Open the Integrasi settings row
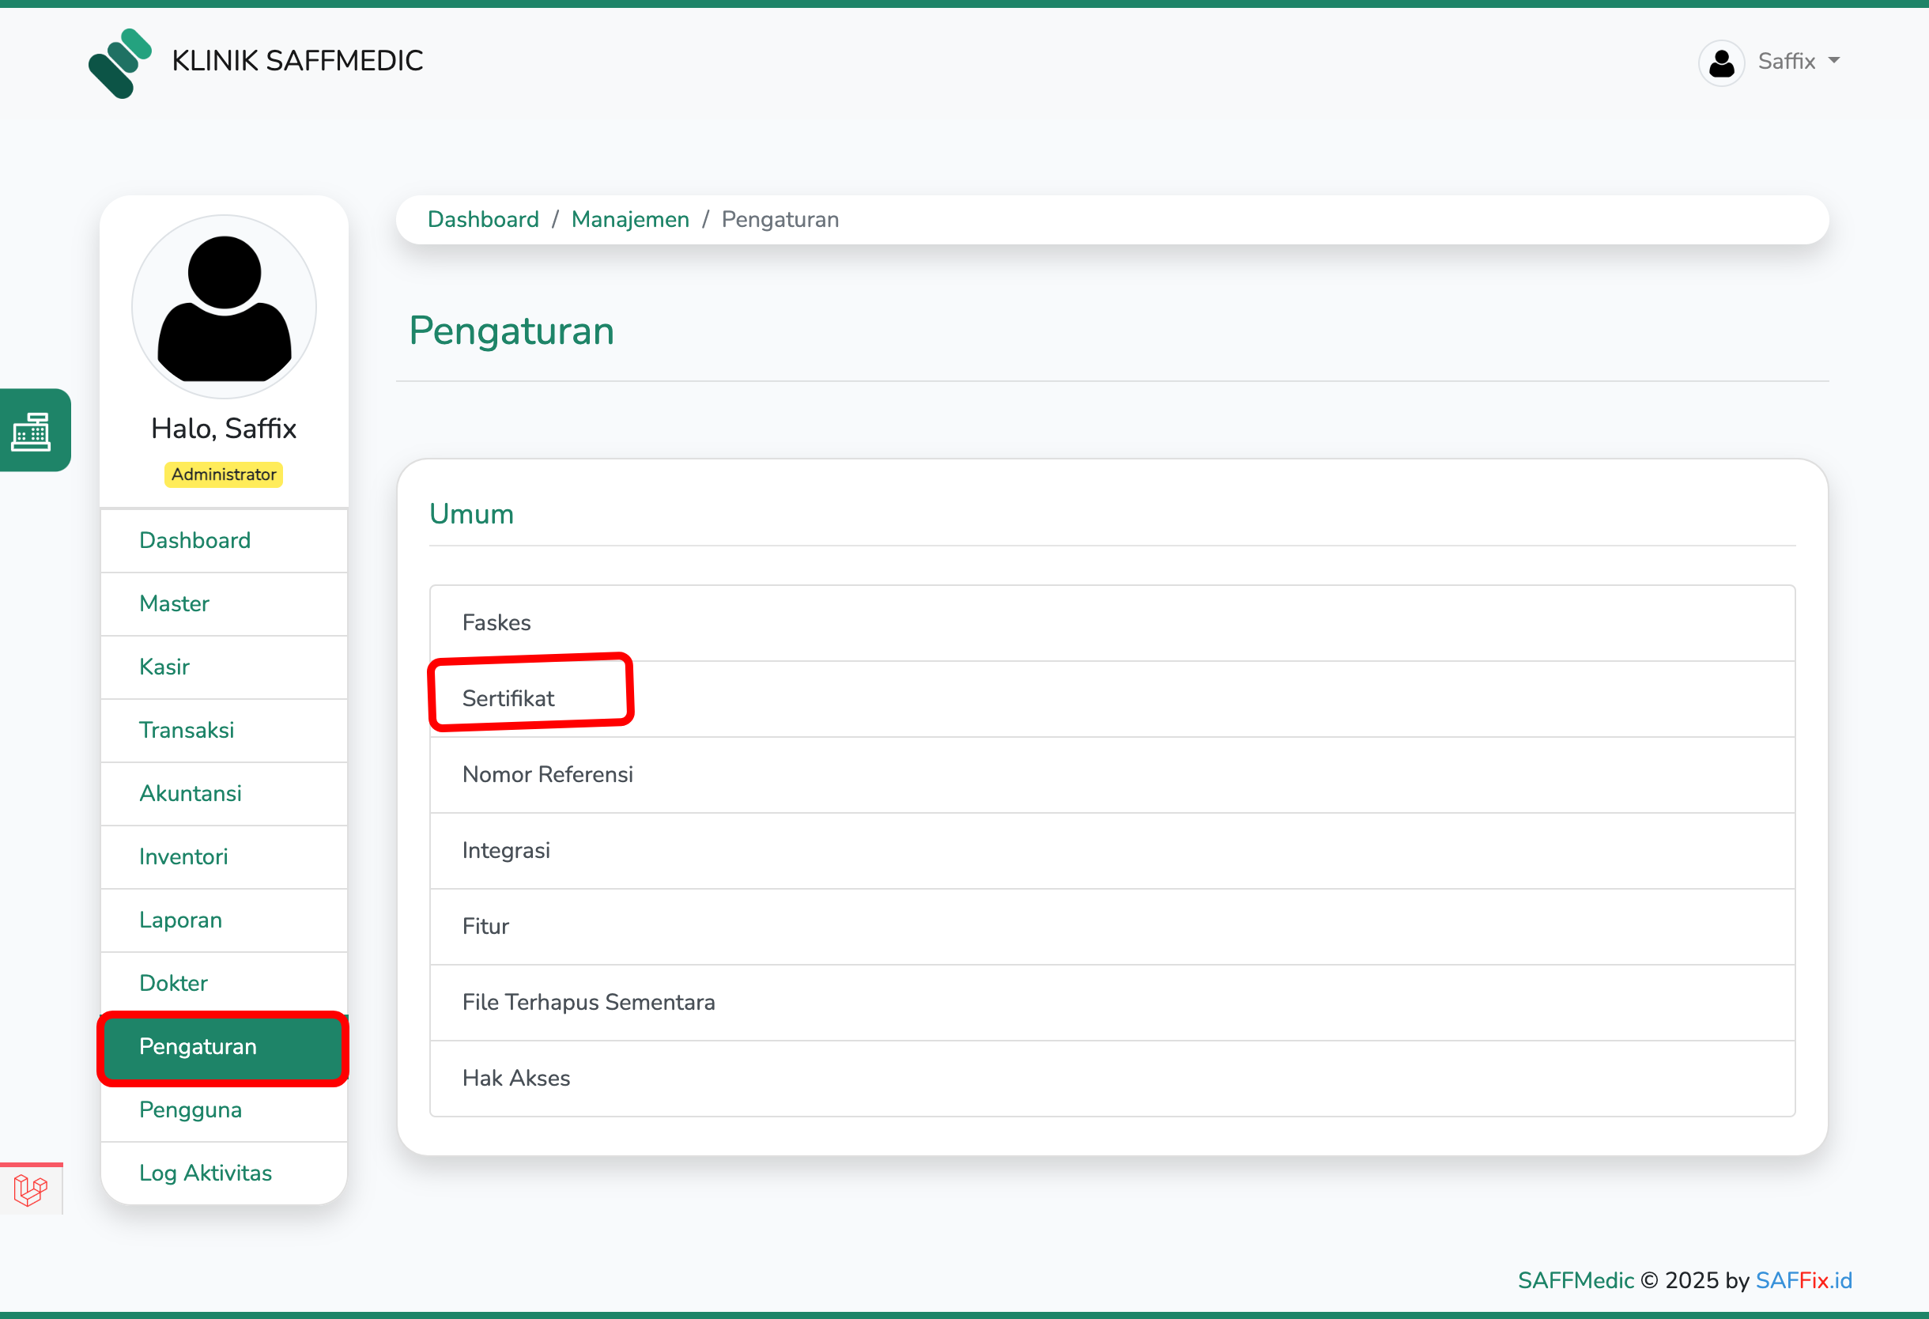 505,850
